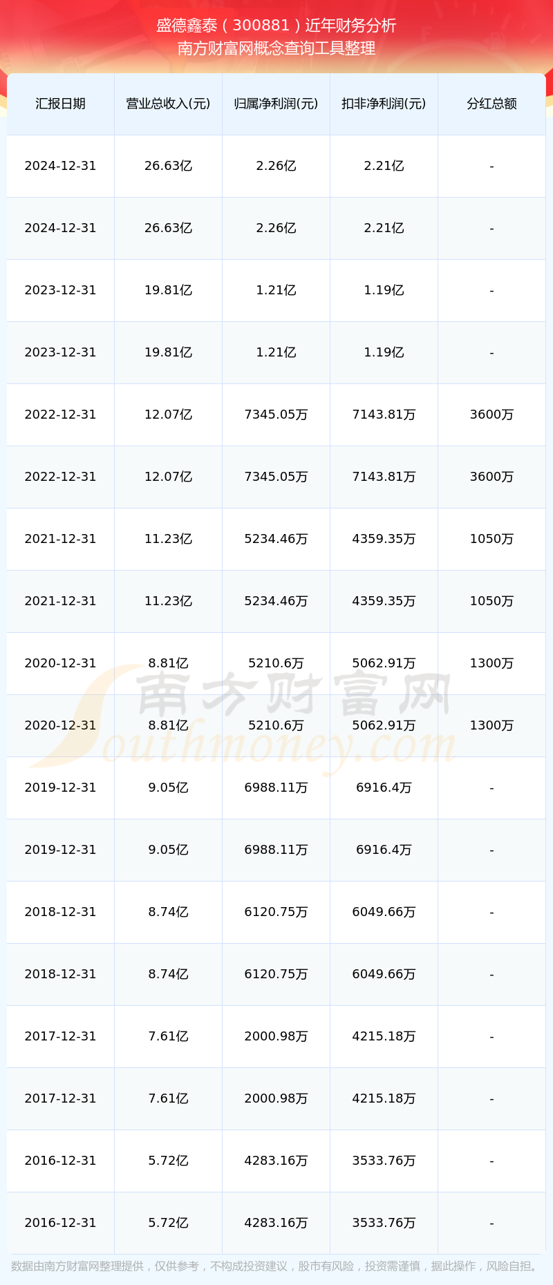
Task: Click the southmoney.com watermark logo
Action: (x=276, y=718)
